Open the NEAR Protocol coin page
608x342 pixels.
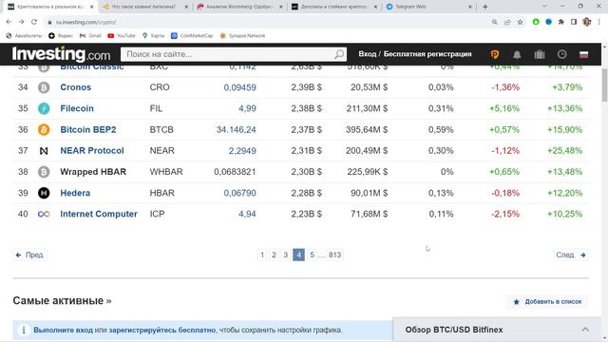pos(92,150)
